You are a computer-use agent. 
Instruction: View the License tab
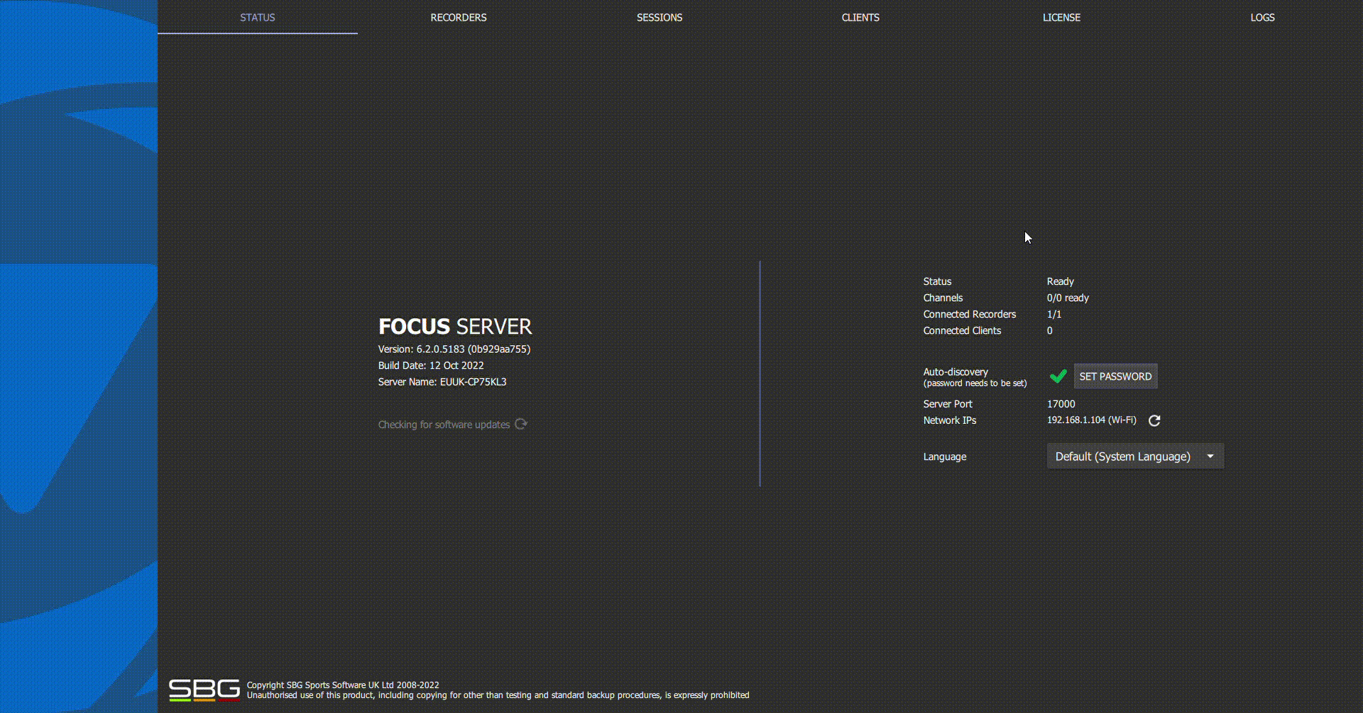click(1061, 18)
